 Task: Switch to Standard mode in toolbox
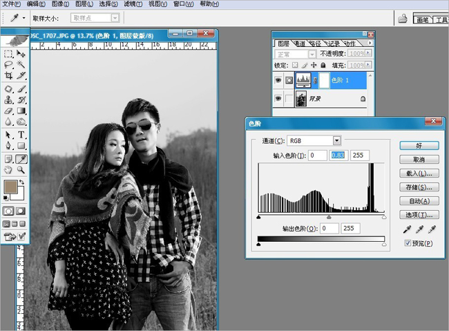[8, 211]
